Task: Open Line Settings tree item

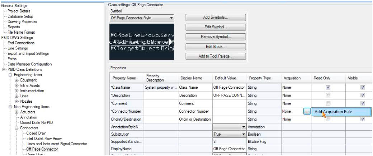Action: click(18, 48)
